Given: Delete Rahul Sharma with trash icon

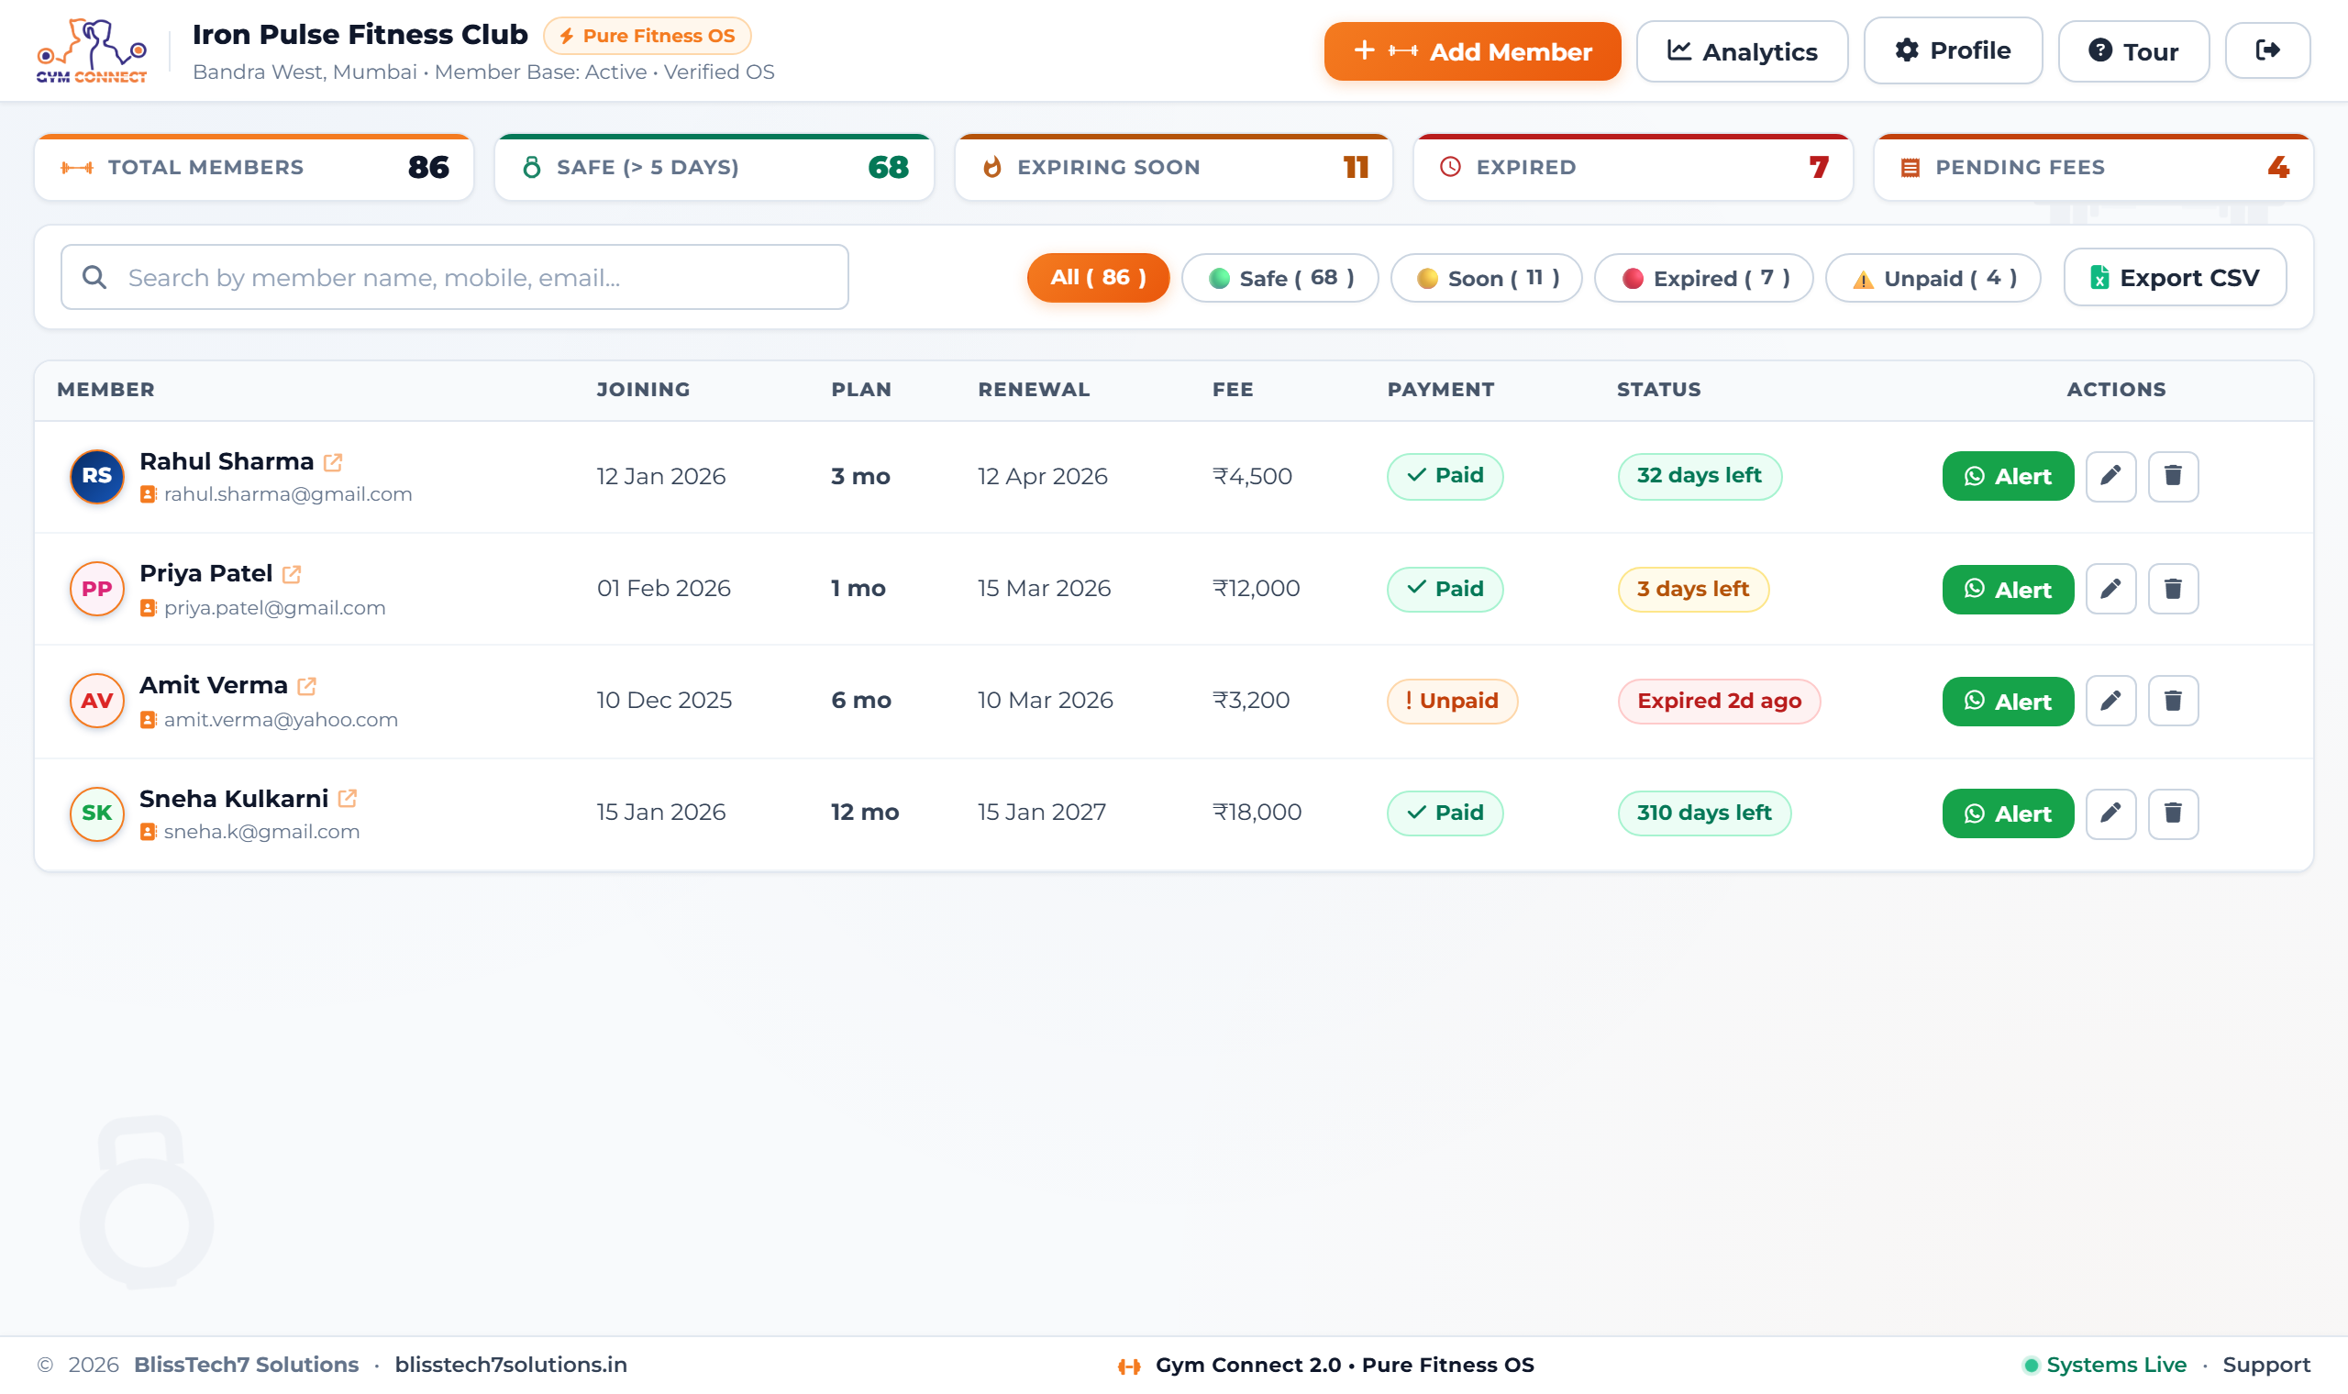Looking at the screenshot, I should click(x=2174, y=476).
